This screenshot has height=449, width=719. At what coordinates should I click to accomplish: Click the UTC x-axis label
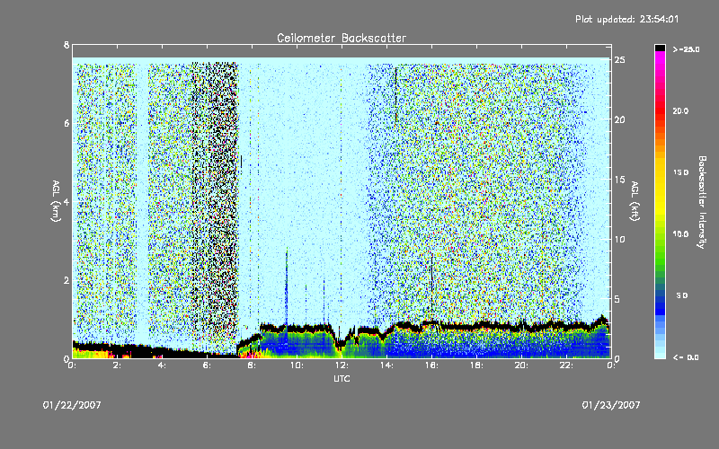click(x=342, y=378)
